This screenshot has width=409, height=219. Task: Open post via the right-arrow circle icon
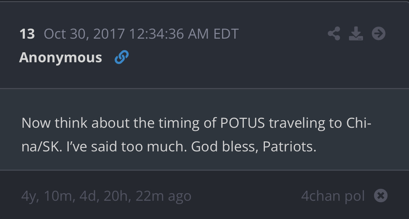click(378, 34)
